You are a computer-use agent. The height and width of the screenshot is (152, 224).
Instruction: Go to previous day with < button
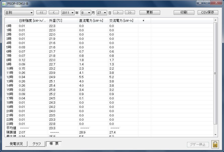54,13
